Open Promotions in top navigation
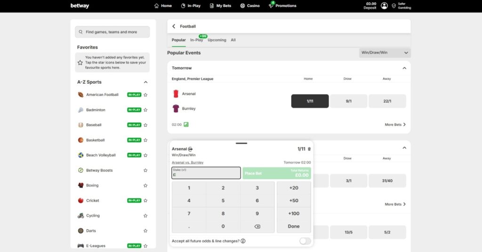482x252 pixels. pos(282,6)
